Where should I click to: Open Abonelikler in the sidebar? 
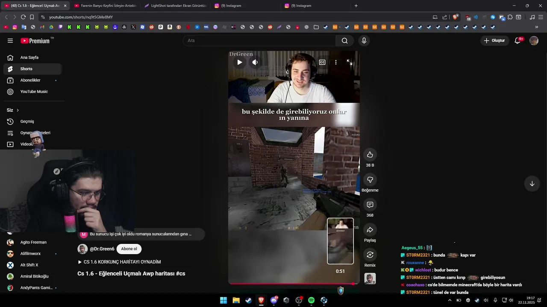32,80
